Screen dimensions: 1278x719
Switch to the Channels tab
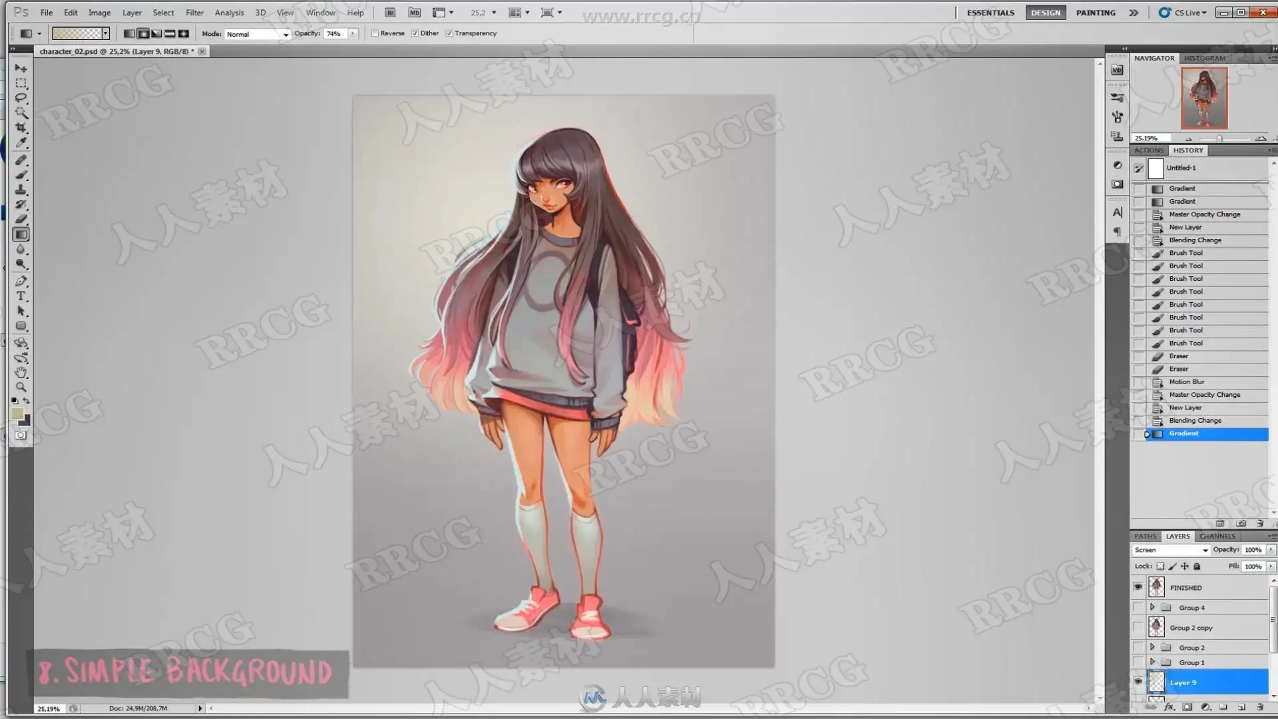coord(1217,536)
